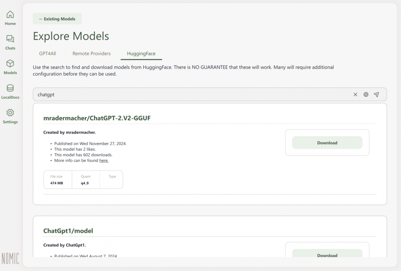Click the mradermacher/ChatGPT-2.V2-GGUF title
Image resolution: width=401 pixels, height=271 pixels.
coord(97,118)
